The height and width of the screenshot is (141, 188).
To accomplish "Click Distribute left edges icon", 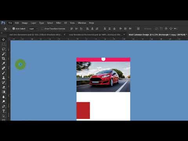I will [121, 29].
